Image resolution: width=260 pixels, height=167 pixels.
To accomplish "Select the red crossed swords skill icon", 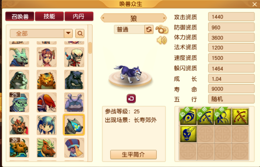I will click(x=240, y=117).
